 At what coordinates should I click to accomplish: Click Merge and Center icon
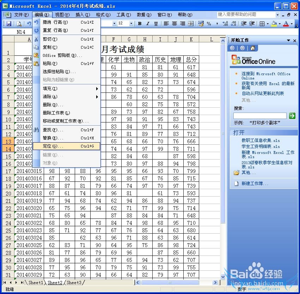tap(191, 24)
